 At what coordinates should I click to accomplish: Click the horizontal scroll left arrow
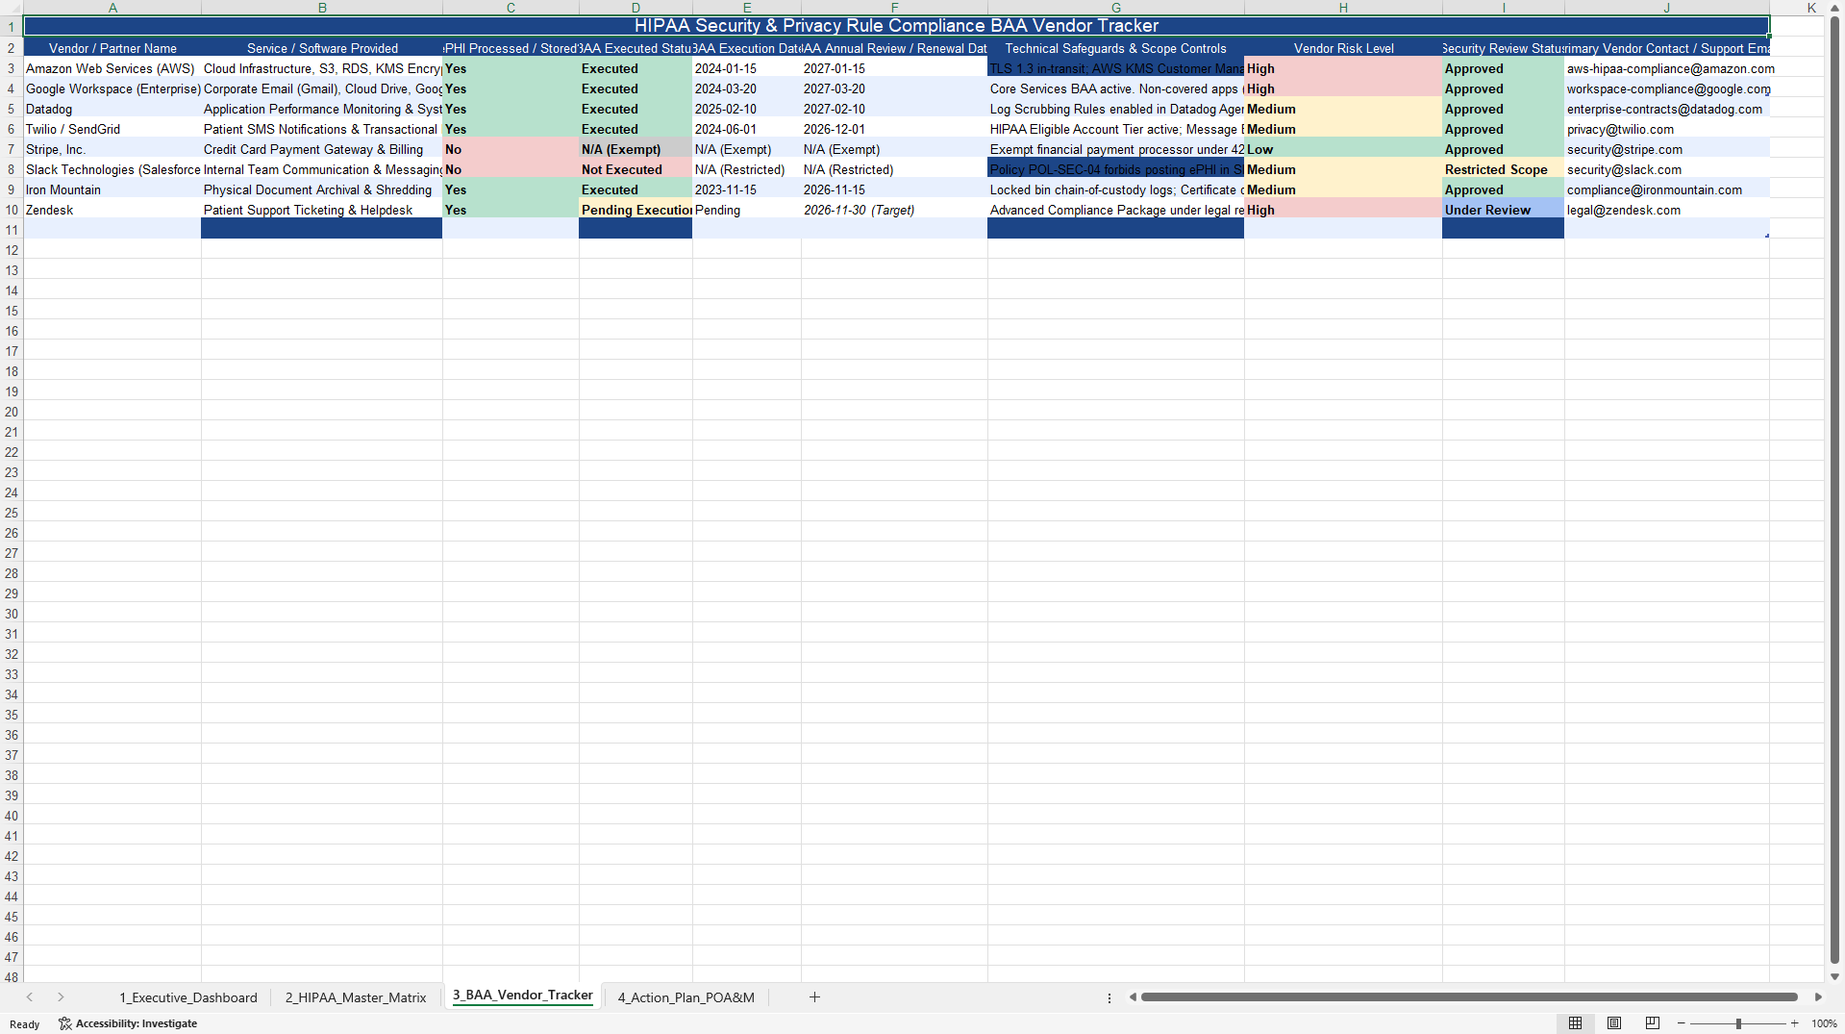click(x=1133, y=997)
